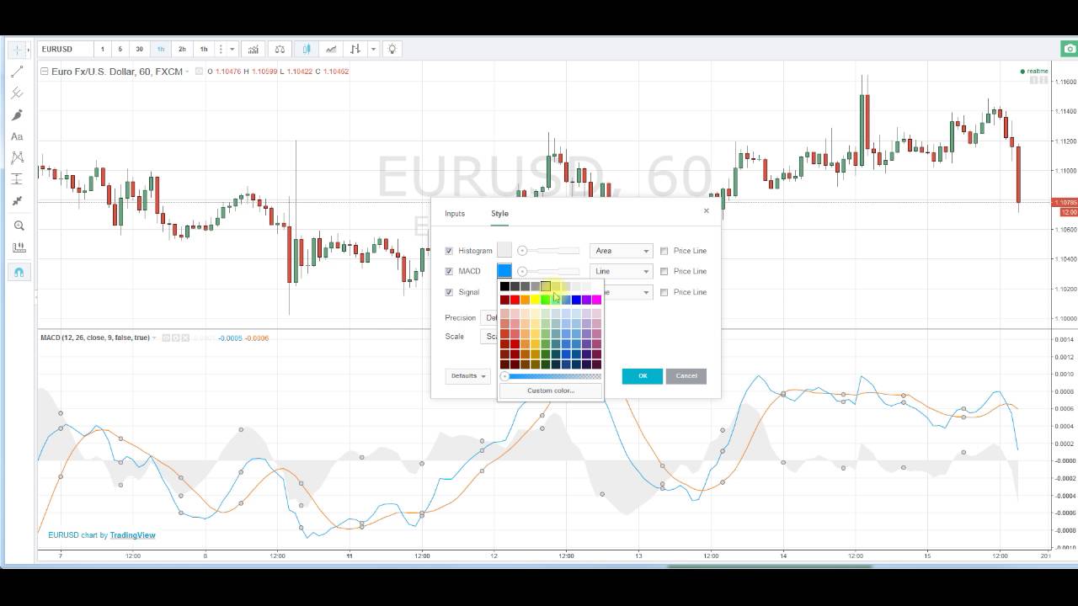Open the Precision dropdown

488,317
